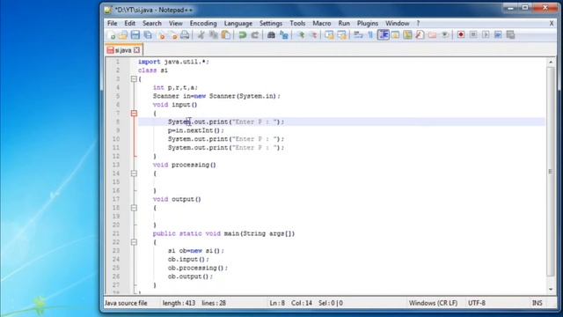Save the current file with the Save icon
Viewport: 563px width, 317px height.
click(x=135, y=35)
